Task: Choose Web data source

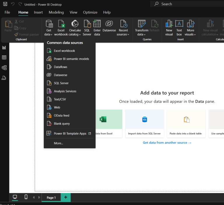Action: pos(70,107)
